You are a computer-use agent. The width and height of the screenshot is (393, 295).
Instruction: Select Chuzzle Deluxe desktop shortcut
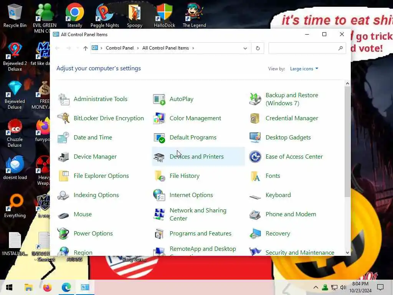[15, 133]
